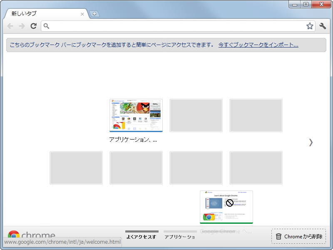Viewport: 333px width, 250px height.
Task: Switch to the よくアクセス section
Action: tap(142, 236)
